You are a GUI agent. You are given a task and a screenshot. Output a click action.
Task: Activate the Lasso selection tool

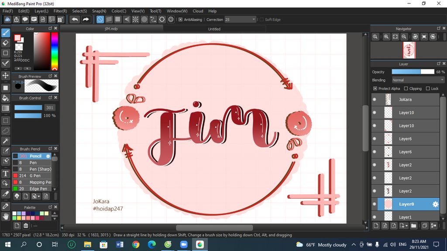[x=5, y=131]
